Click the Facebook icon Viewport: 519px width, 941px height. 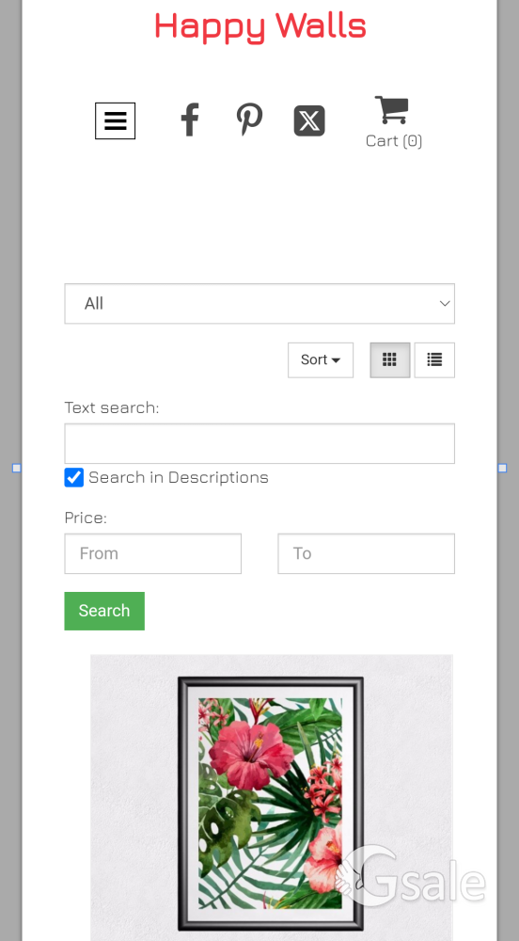(x=190, y=120)
